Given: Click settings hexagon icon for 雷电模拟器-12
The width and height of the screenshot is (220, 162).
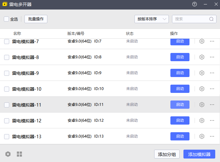Looking at the screenshot, I should pos(202,120).
